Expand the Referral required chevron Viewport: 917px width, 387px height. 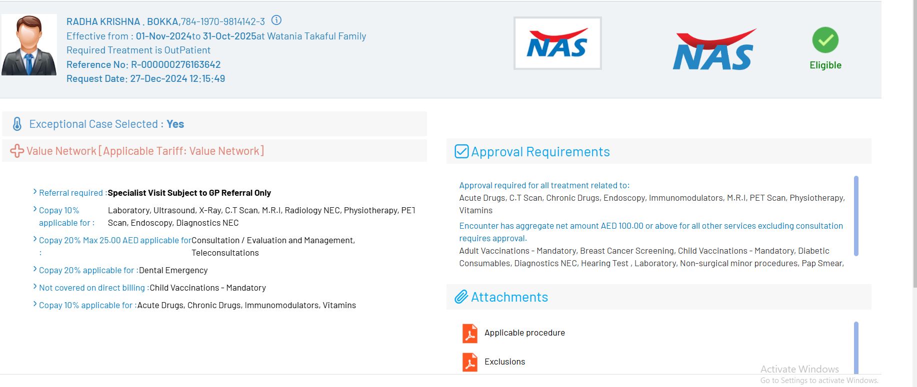click(x=35, y=192)
